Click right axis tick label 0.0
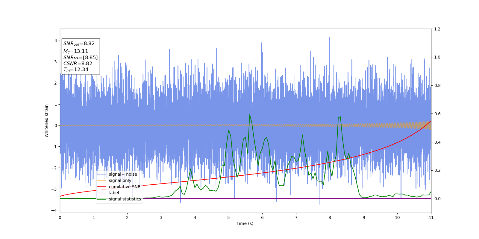This screenshot has height=239, width=479. [437, 199]
